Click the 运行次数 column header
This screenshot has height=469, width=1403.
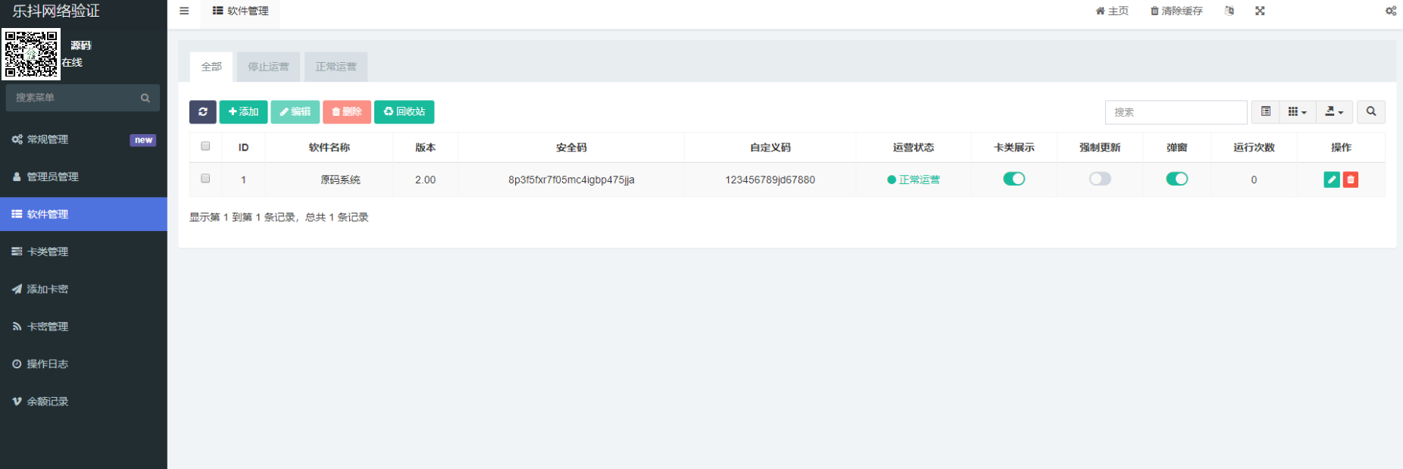click(x=1254, y=148)
